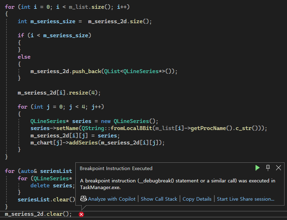This screenshot has height=220, width=287.
Task: Open Analyze with Copilot
Action: [x=112, y=199]
